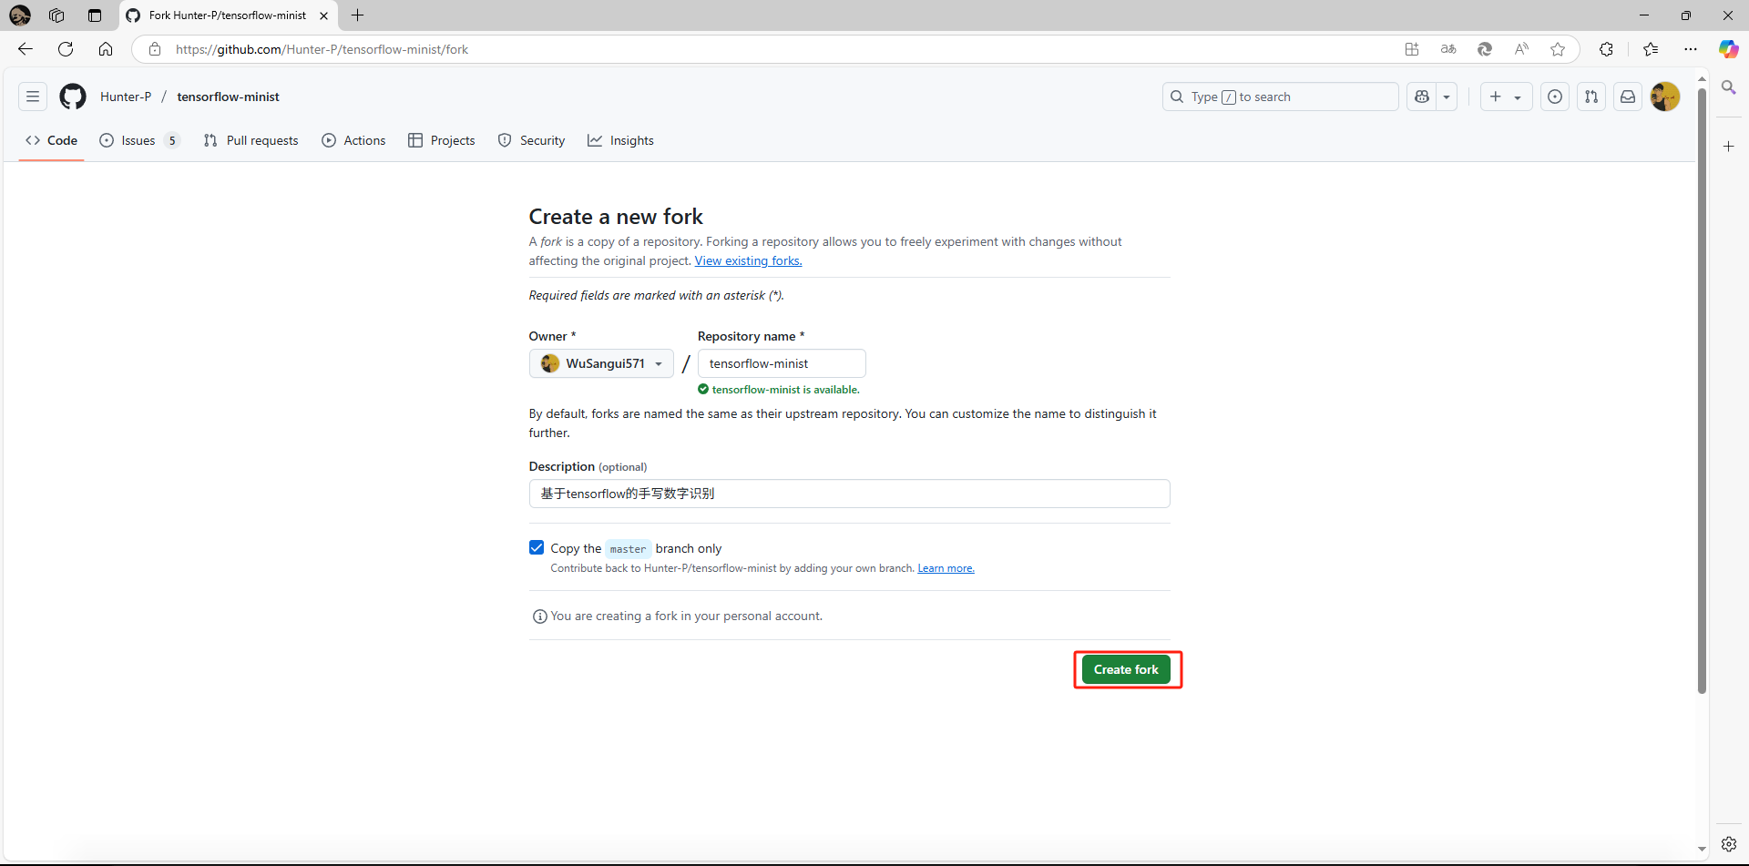Open your issues icon in header
Viewport: 1749px width, 866px height.
coord(1555,97)
